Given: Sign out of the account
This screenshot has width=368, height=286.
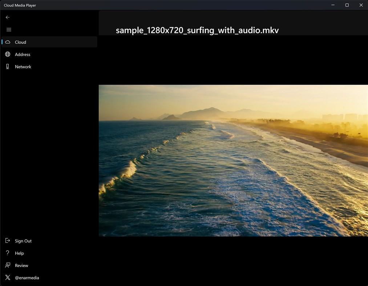Looking at the screenshot, I should (x=23, y=241).
